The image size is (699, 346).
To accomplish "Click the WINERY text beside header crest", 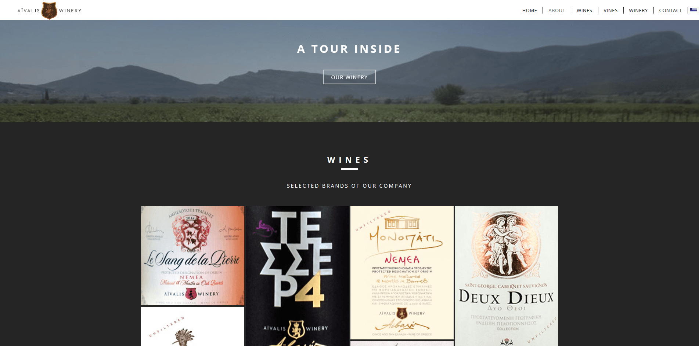I will [x=70, y=11].
